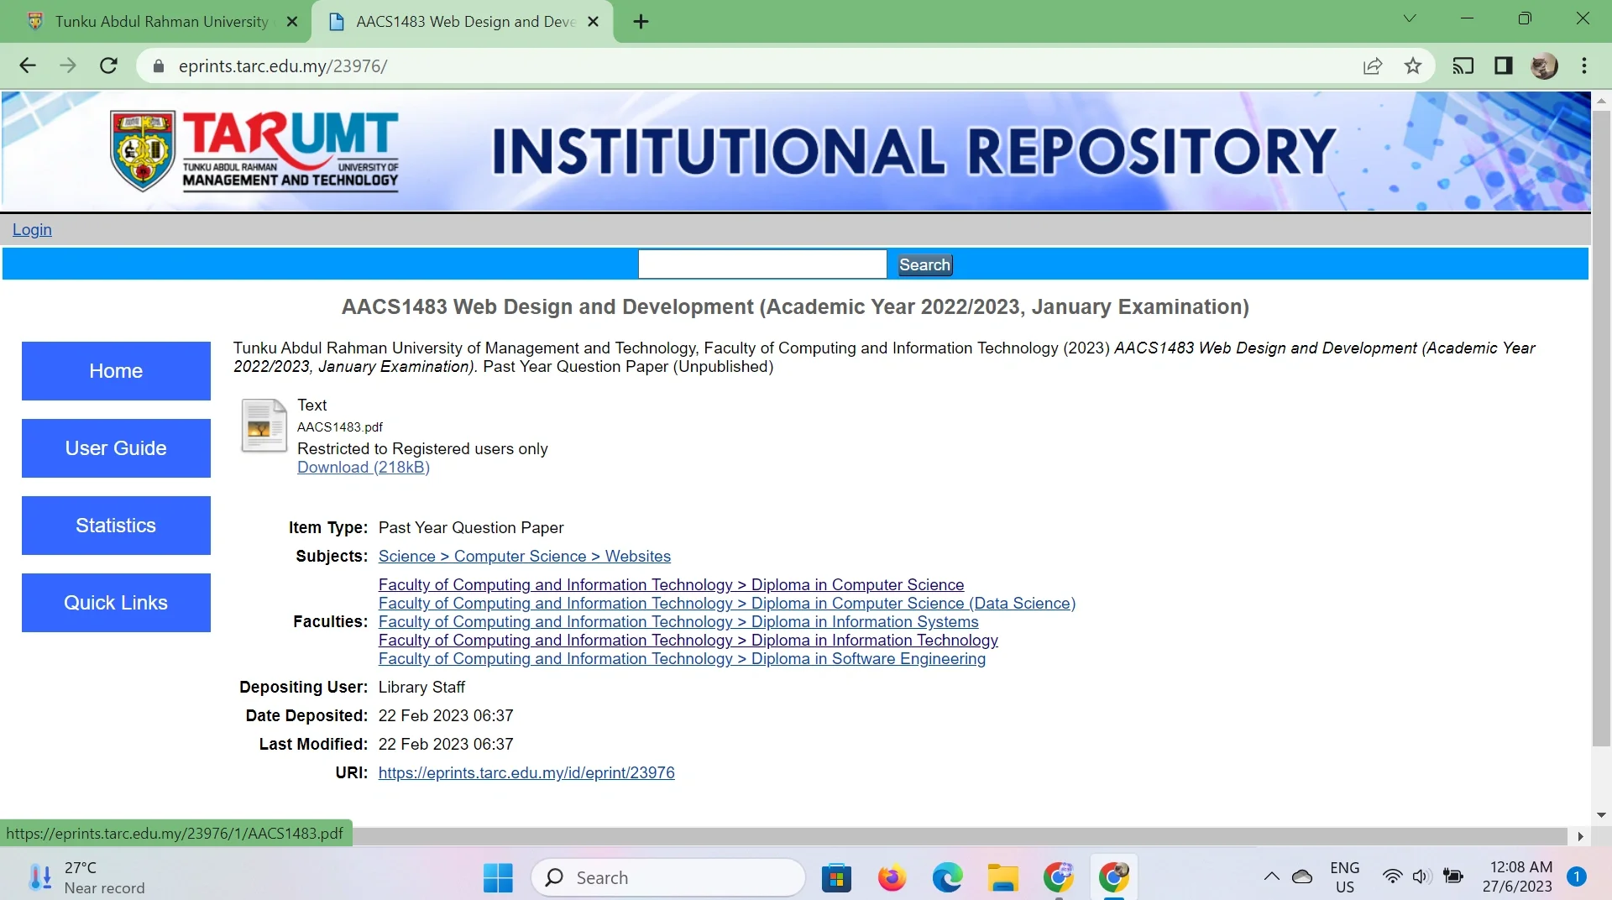The height and width of the screenshot is (900, 1612).
Task: View site information lock icon
Action: (x=158, y=65)
